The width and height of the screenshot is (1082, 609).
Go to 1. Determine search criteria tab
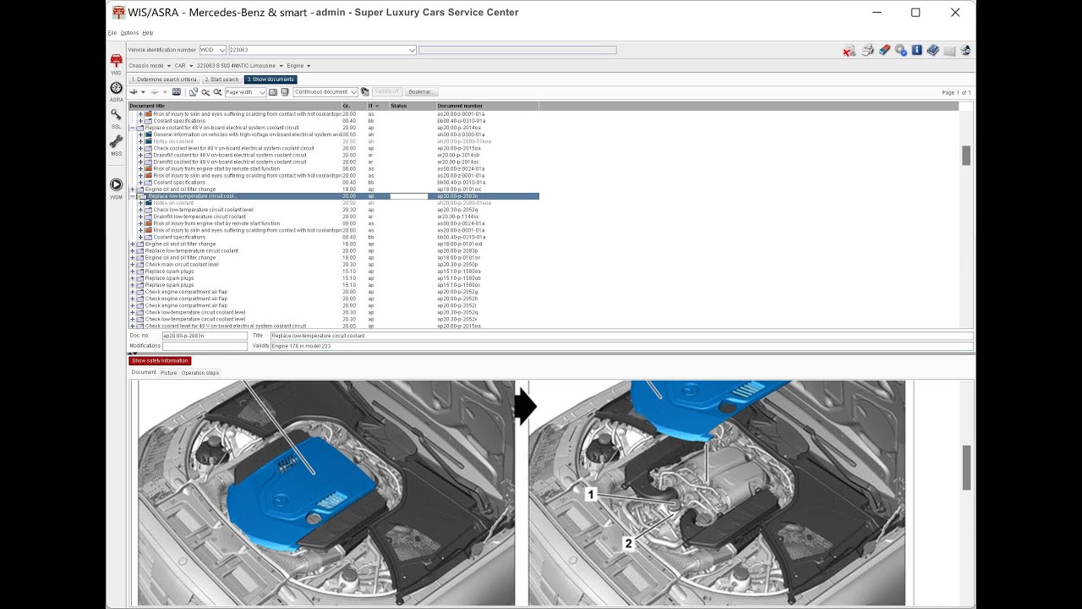165,80
